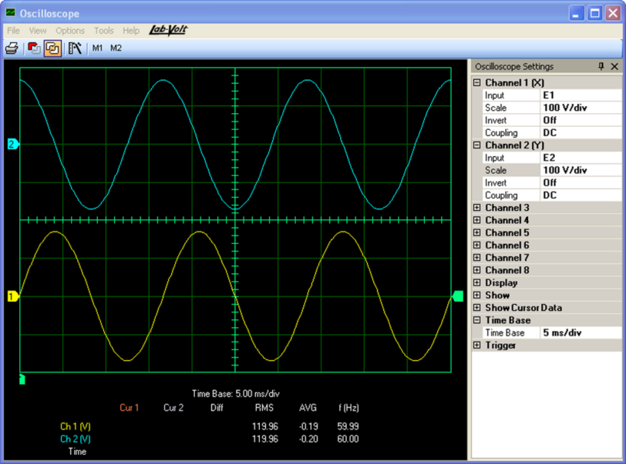
Task: Click the green trigger position marker below grid
Action: pyautogui.click(x=22, y=379)
